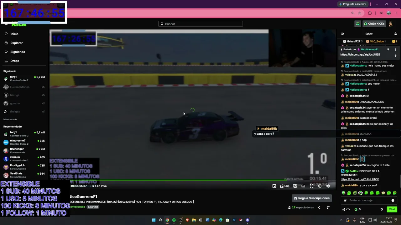Open the stream tools icon beside share

[328, 207]
